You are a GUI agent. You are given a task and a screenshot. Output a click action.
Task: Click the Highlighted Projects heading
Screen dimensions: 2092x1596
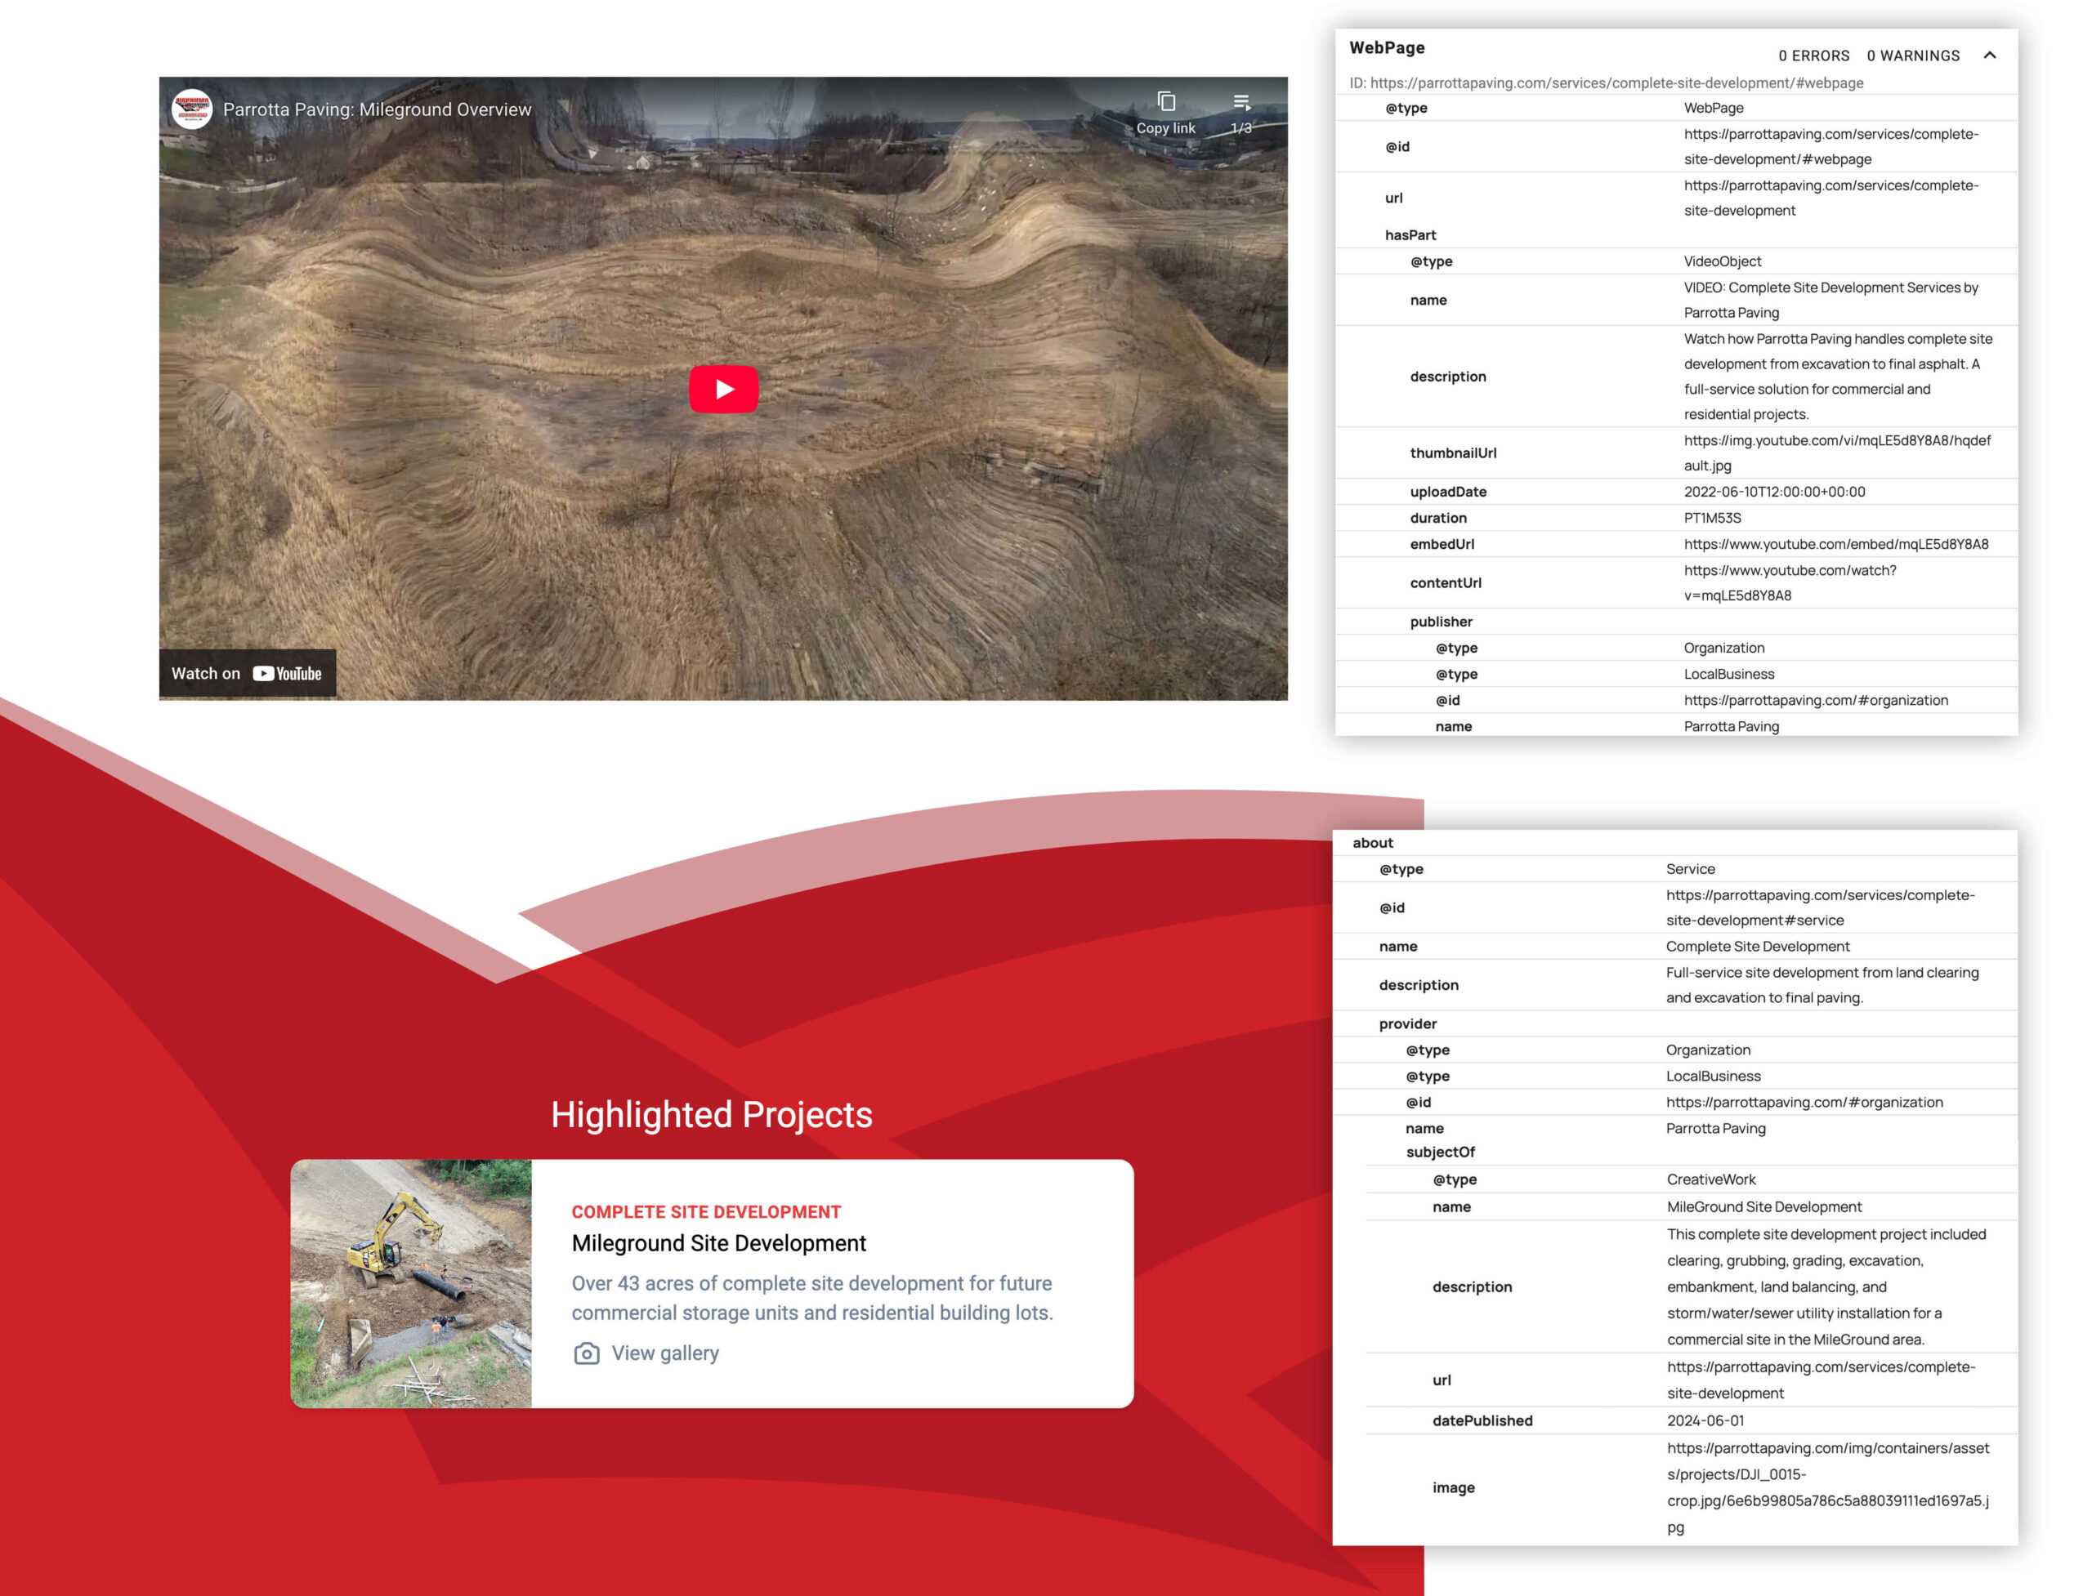click(712, 1114)
